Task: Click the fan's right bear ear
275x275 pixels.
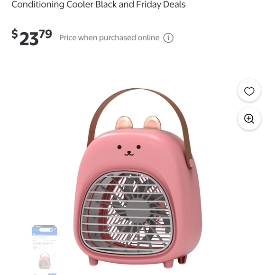Action: pos(152,123)
